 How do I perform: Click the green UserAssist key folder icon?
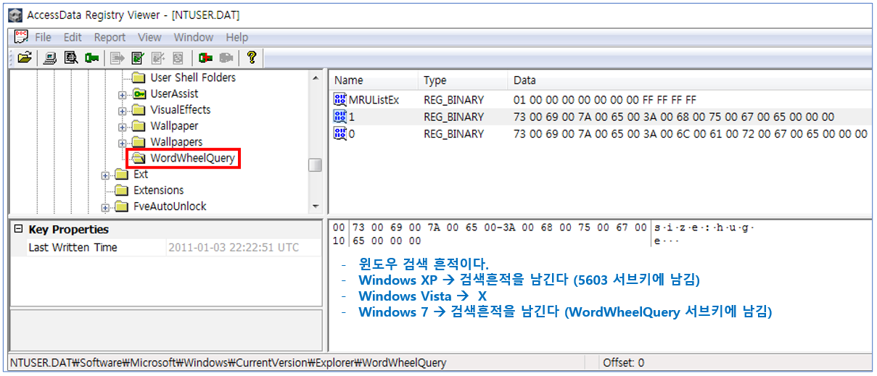[x=139, y=93]
